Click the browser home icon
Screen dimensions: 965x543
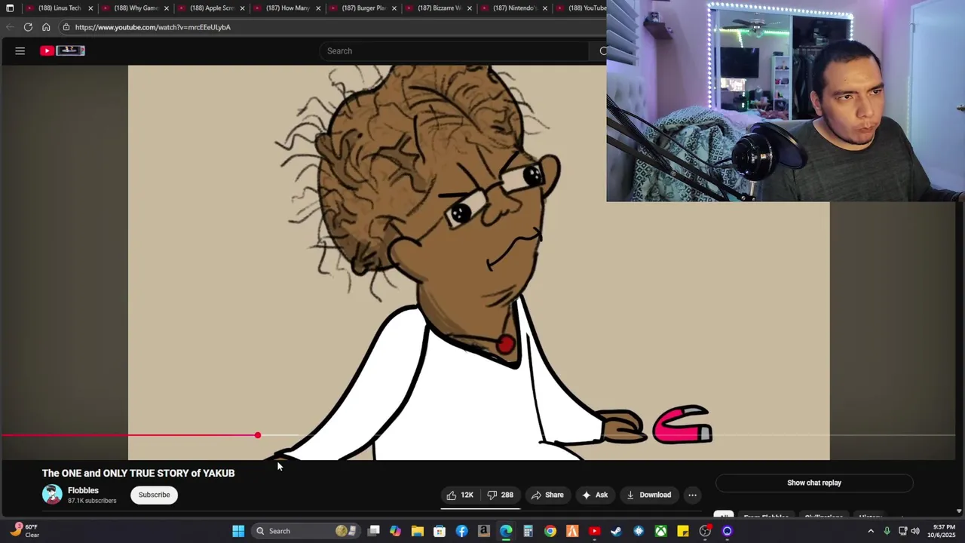(x=46, y=27)
